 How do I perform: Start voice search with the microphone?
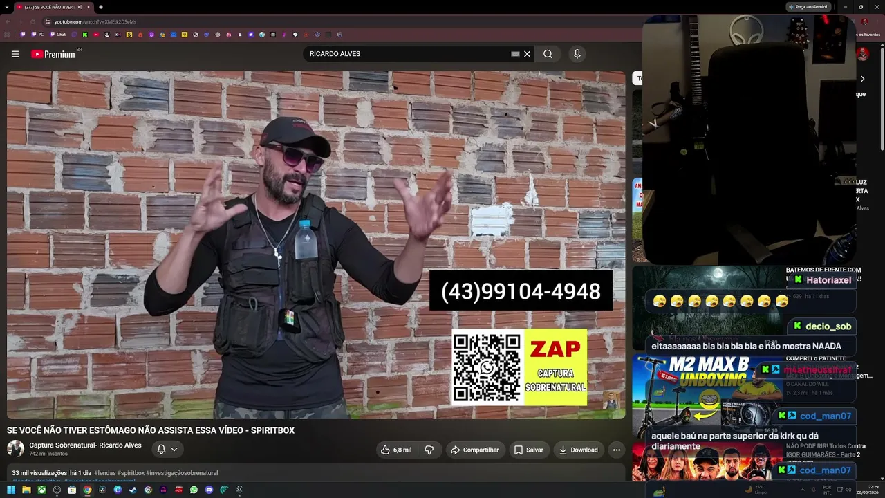click(x=577, y=54)
